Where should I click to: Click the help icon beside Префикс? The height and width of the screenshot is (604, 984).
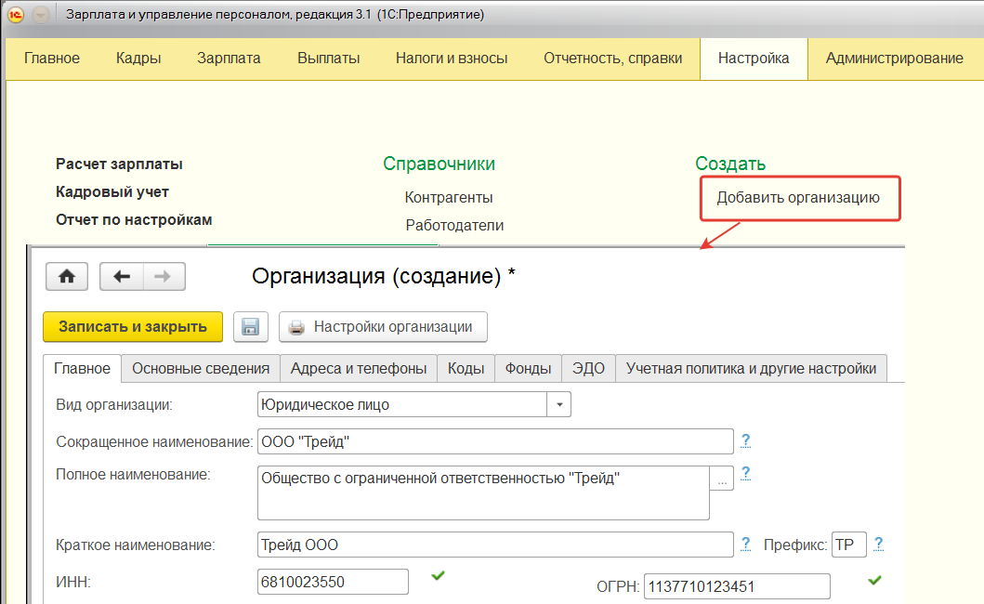click(x=878, y=544)
